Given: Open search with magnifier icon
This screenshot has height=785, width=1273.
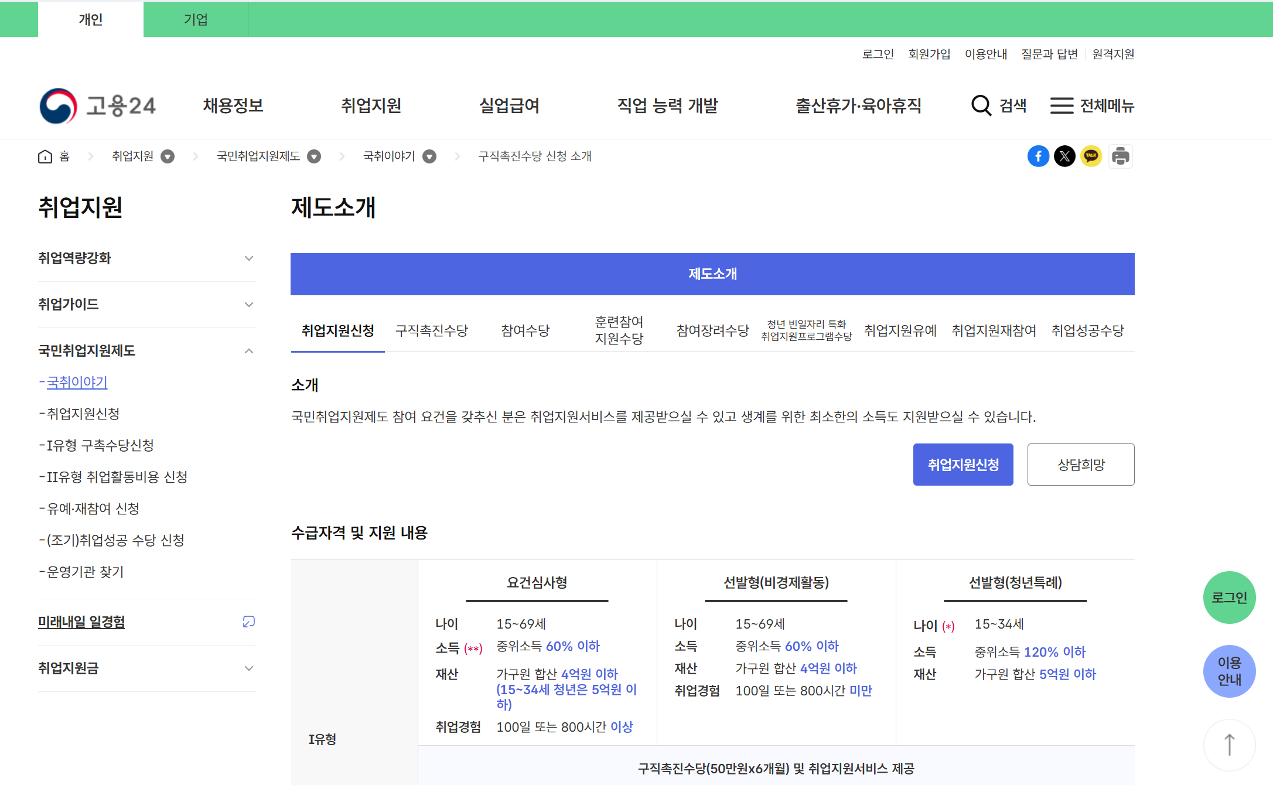Looking at the screenshot, I should pyautogui.click(x=981, y=105).
